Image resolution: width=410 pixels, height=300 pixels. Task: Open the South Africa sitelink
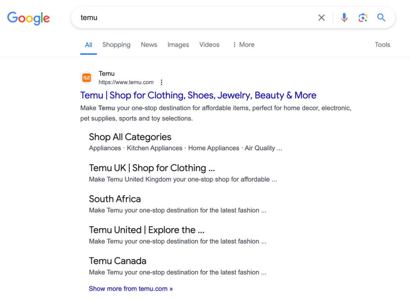(x=115, y=199)
